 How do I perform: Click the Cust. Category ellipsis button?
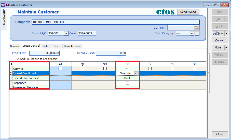197,33
